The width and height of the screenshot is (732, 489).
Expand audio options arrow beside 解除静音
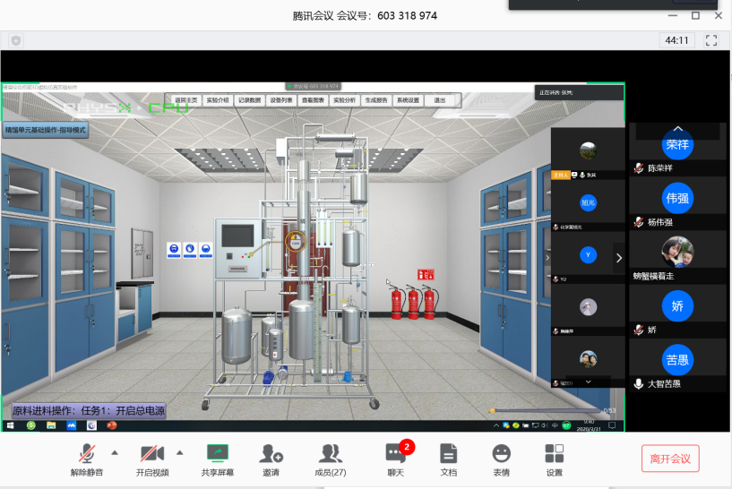(115, 451)
